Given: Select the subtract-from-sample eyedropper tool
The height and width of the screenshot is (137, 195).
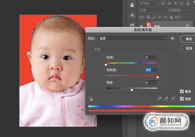Looking at the screenshot, I should coord(173,99).
